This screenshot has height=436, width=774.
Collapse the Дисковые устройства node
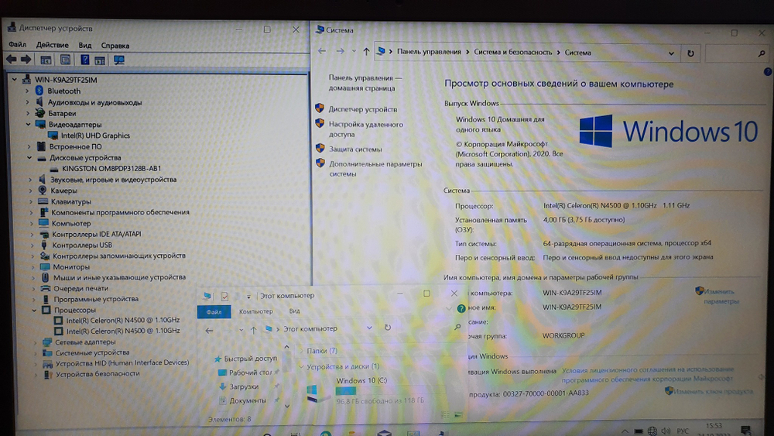[x=29, y=157]
